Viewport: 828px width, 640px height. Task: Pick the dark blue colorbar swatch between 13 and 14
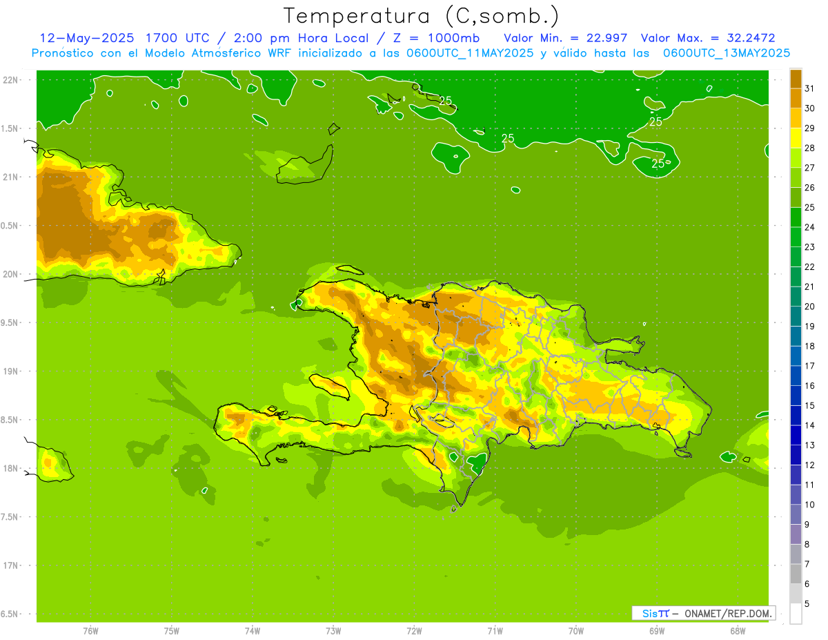point(796,435)
